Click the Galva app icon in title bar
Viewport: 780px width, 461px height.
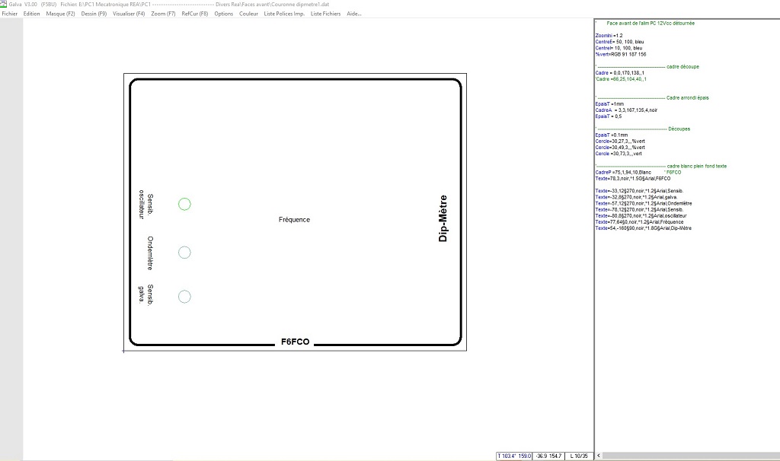tap(4, 4)
